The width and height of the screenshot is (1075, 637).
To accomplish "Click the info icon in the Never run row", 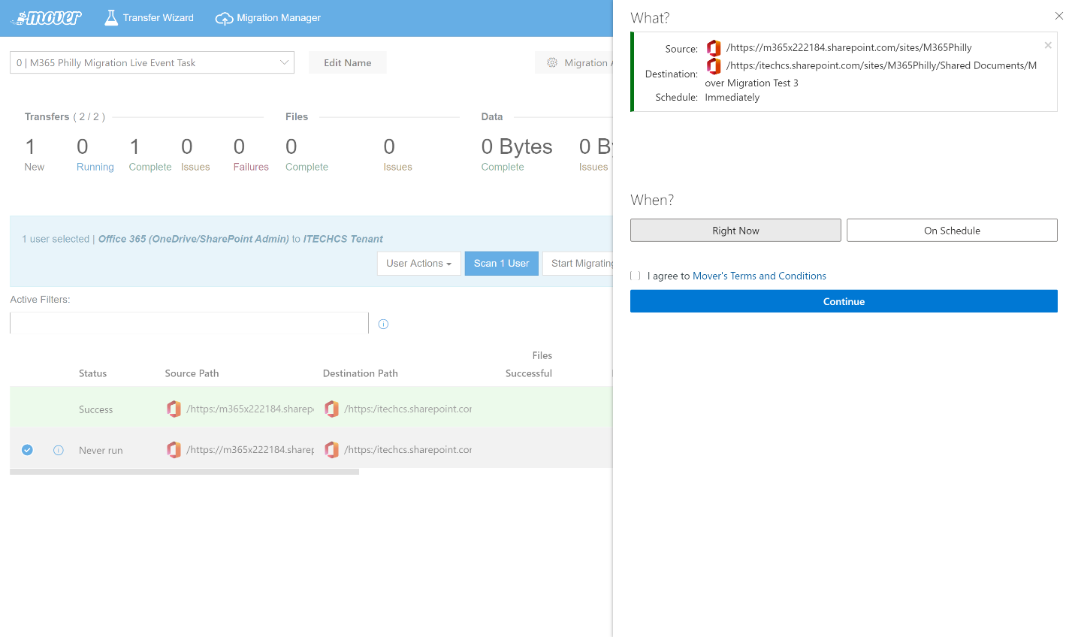I will tap(59, 450).
